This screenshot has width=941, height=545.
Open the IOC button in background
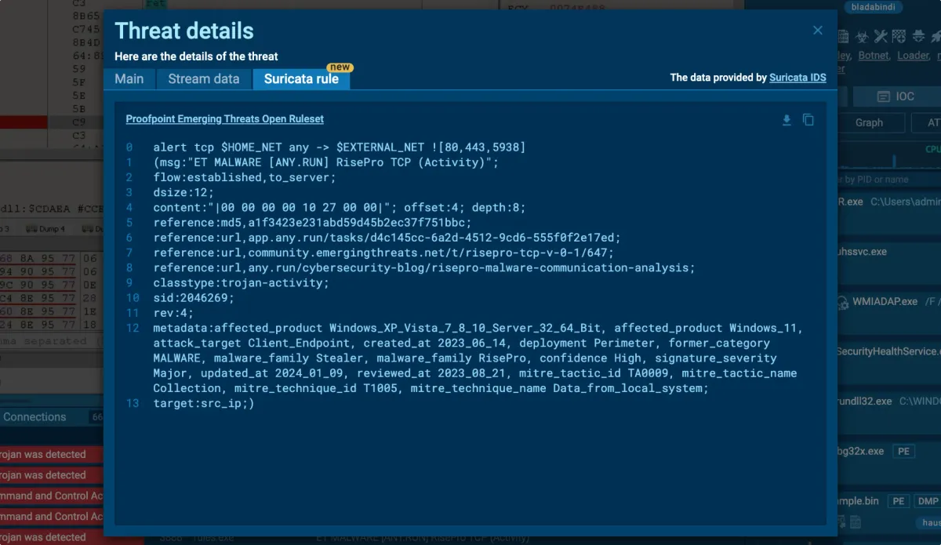(897, 96)
